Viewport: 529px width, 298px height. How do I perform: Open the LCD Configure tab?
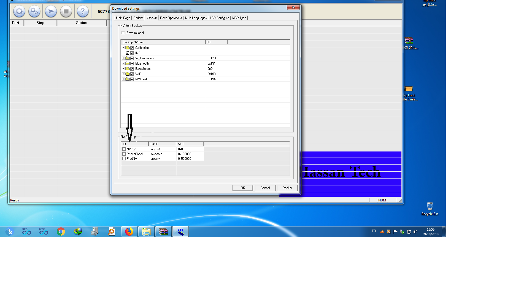219,18
